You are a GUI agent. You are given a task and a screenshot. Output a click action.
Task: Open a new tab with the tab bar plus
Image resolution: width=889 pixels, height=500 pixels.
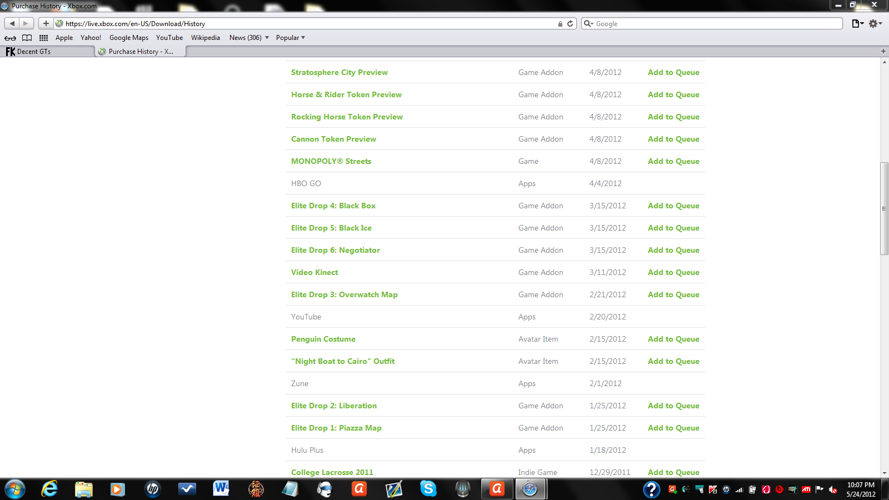883,51
